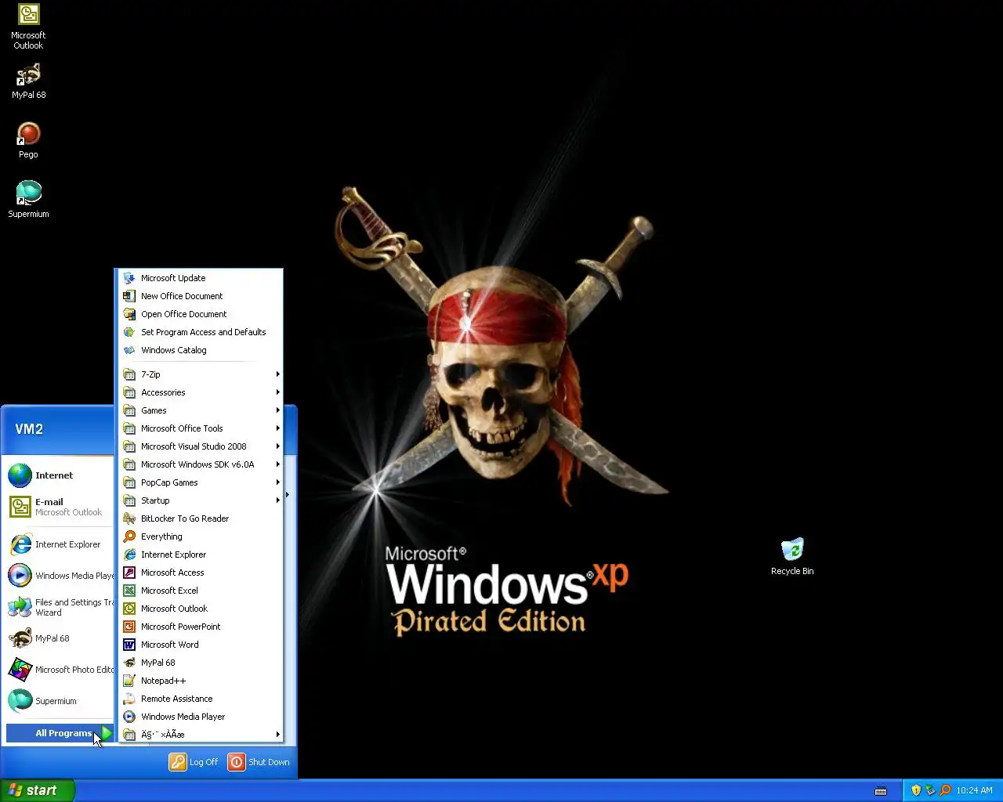
Task: Click the Log Off button
Action: (194, 762)
